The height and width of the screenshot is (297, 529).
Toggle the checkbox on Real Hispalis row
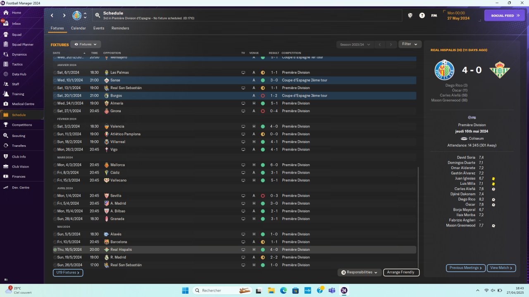tap(55, 250)
